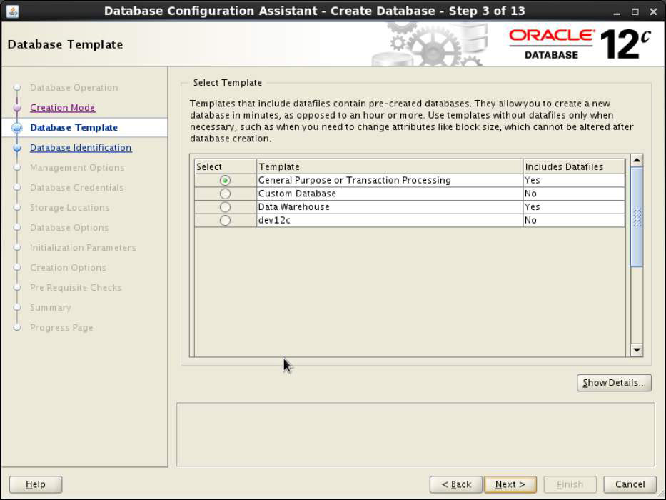Choose the Data Warehouse template radio
Viewport: 666px width, 500px height.
[226, 207]
